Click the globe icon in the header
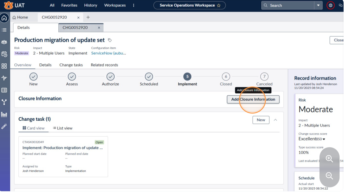Viewport: 346px width, 192px height. (x=331, y=5)
